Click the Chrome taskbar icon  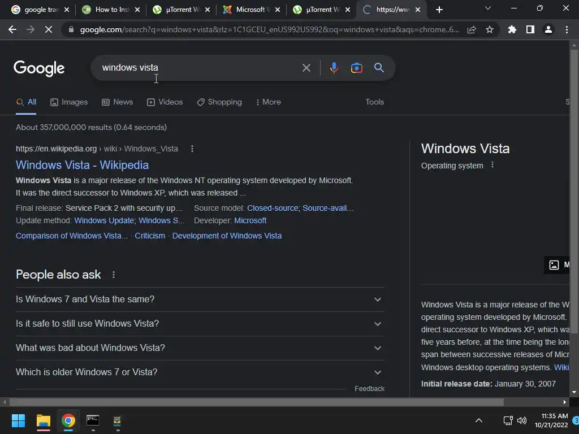[68, 420]
